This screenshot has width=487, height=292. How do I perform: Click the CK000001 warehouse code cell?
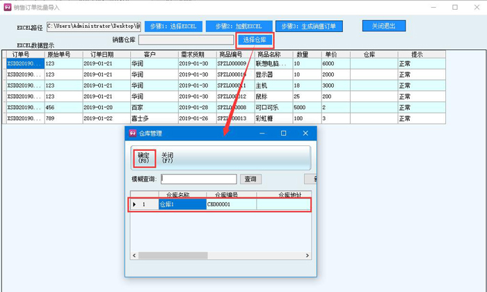(x=230, y=204)
